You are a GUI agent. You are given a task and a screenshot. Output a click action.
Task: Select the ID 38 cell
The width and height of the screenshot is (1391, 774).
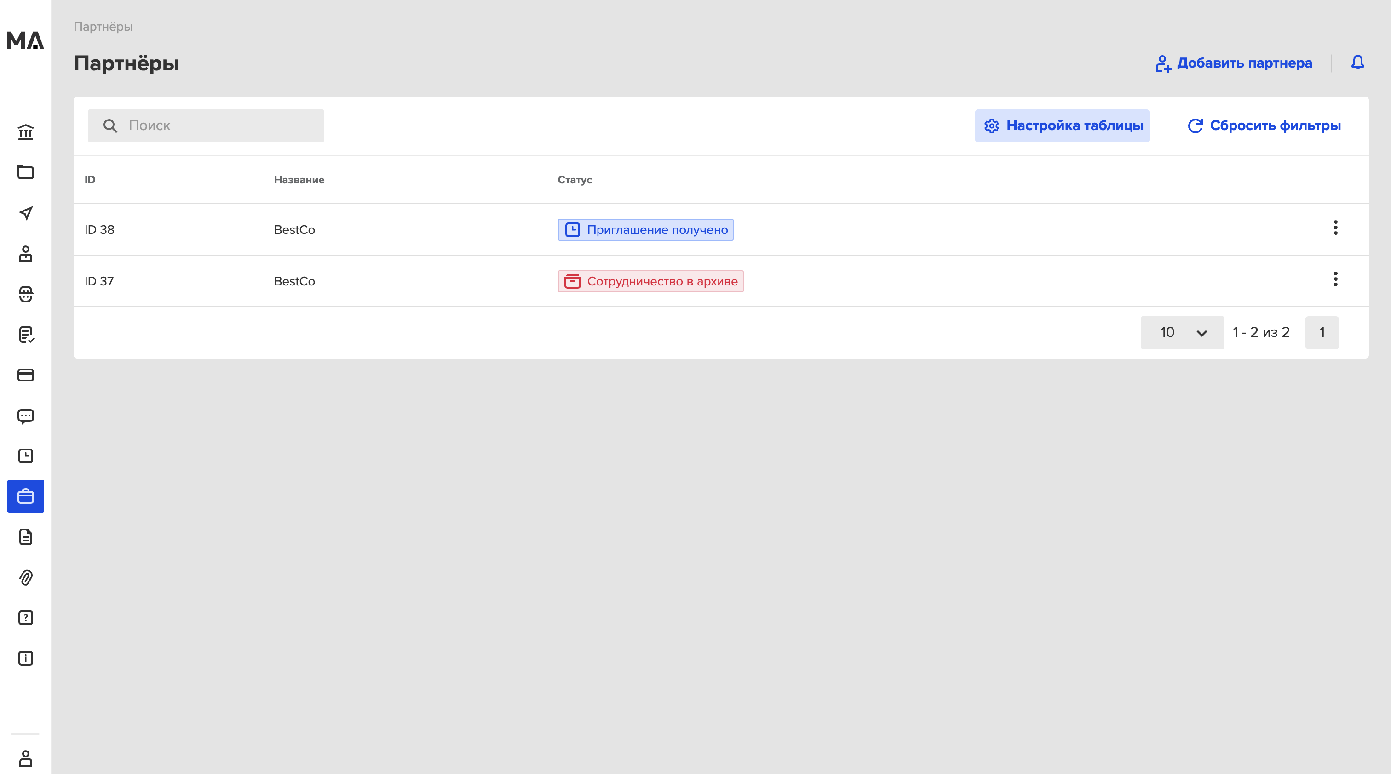coord(99,230)
